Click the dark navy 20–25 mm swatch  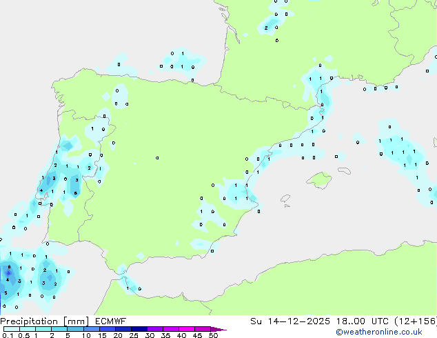[x=125, y=329]
